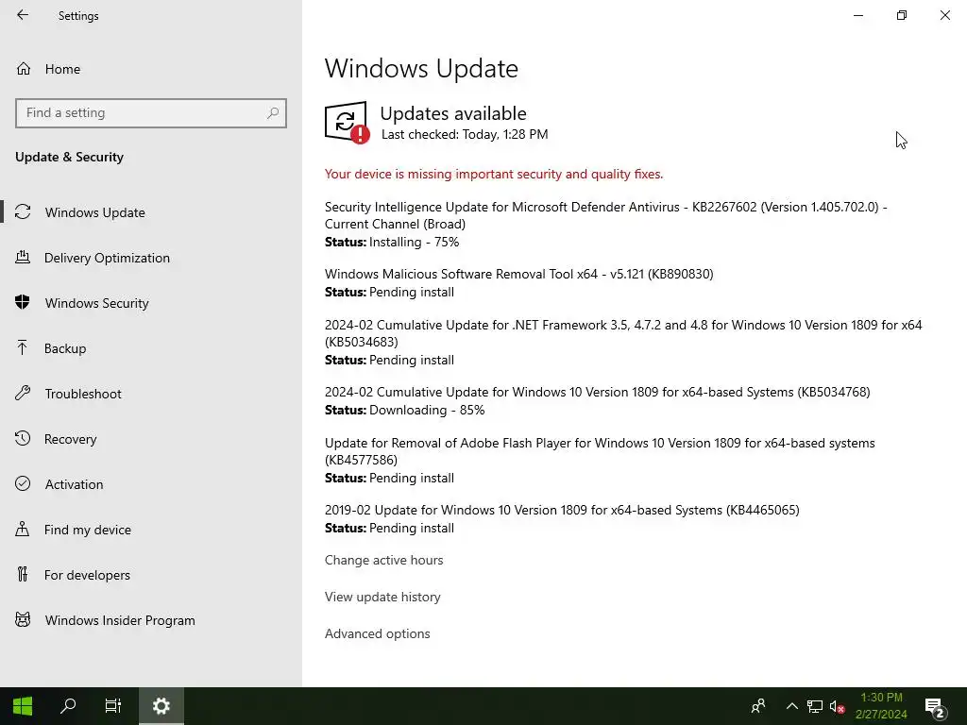Click the KB2267602 Defender update title

click(x=605, y=215)
